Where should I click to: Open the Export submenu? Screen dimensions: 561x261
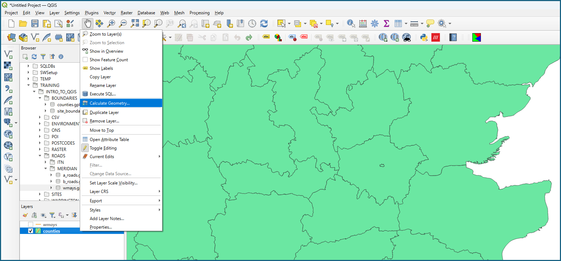click(121, 201)
